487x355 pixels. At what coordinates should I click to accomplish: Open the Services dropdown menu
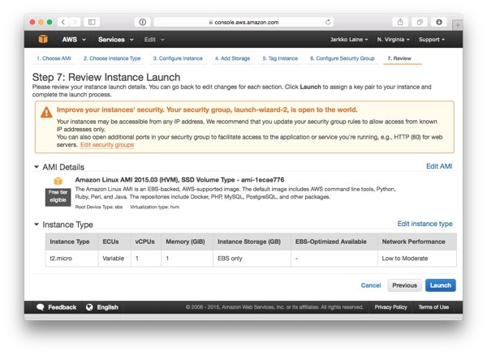click(x=116, y=40)
